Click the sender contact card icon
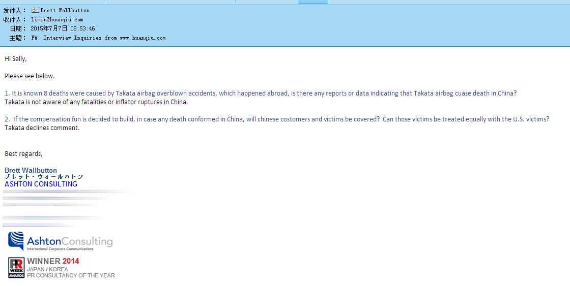 pyautogui.click(x=35, y=10)
